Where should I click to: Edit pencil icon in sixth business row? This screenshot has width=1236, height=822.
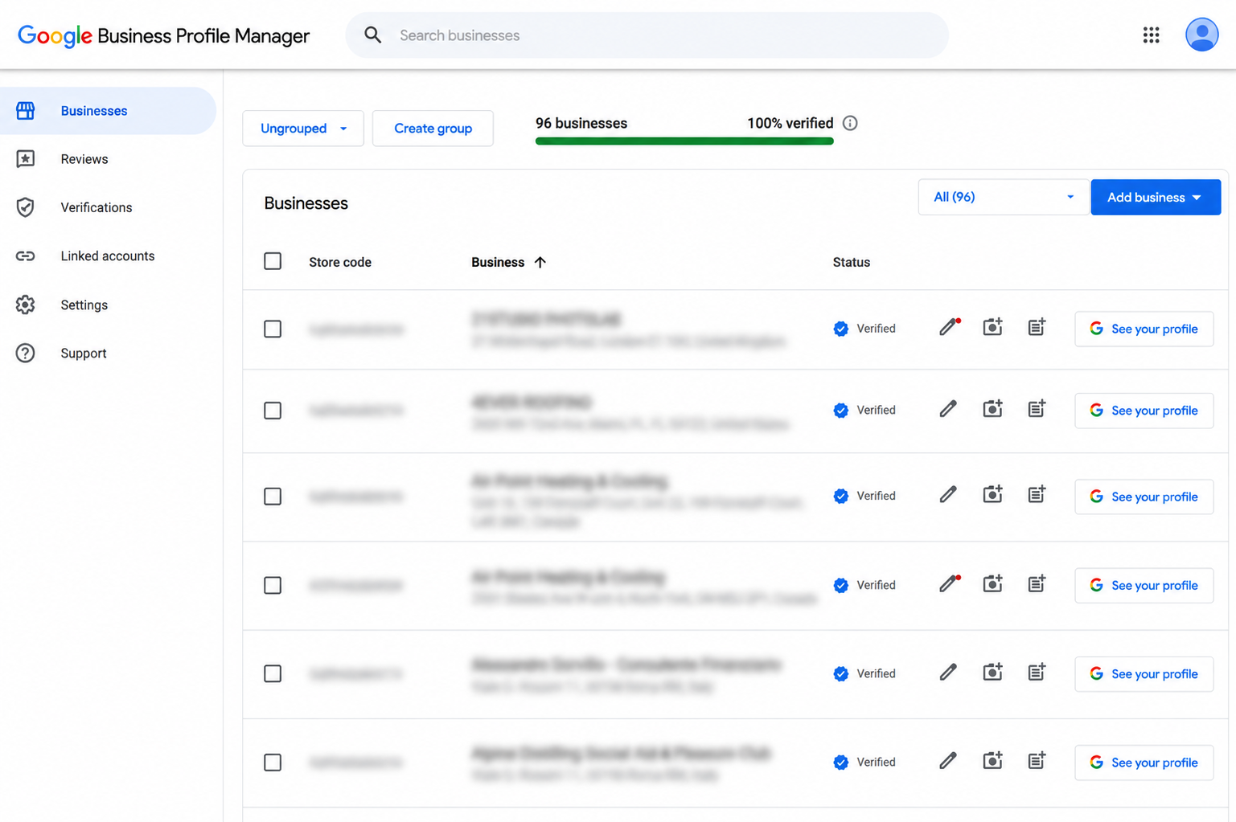[x=949, y=762]
